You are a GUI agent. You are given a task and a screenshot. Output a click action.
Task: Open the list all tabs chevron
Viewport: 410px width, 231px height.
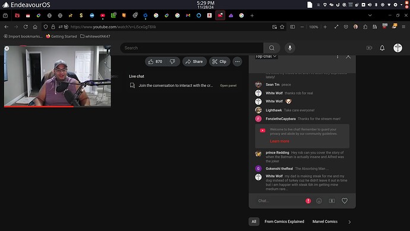click(370, 15)
